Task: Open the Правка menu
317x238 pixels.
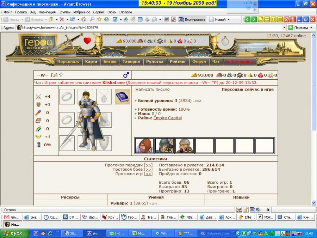Action: coord(21,12)
